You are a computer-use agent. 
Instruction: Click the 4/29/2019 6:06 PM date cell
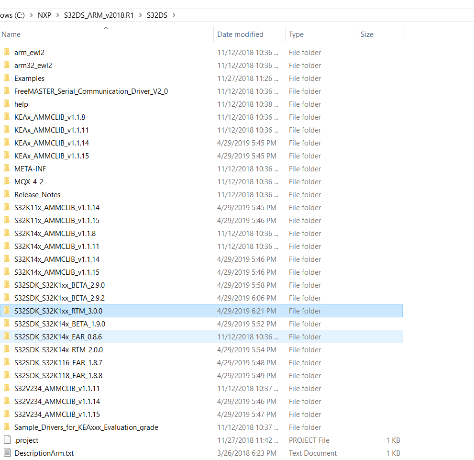tap(247, 298)
